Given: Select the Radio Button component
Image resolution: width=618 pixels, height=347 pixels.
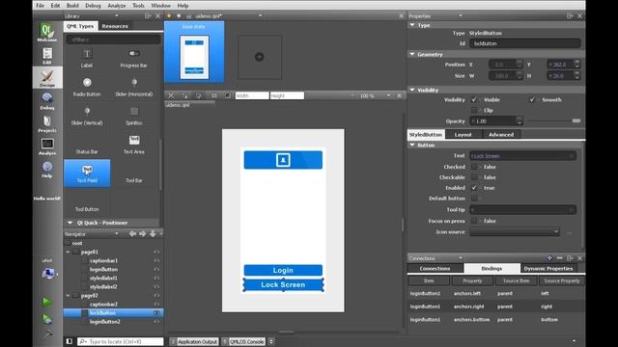Looking at the screenshot, I should click(87, 87).
